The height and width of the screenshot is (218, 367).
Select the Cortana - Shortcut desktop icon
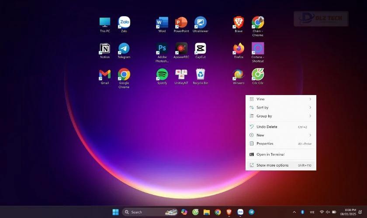(258, 53)
